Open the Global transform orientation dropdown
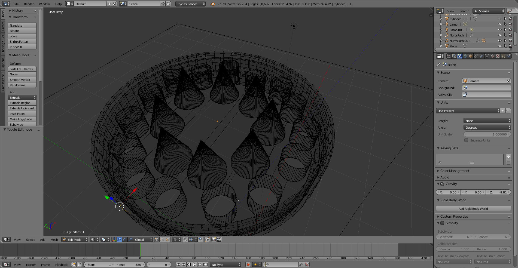This screenshot has height=268, width=518. coord(143,239)
